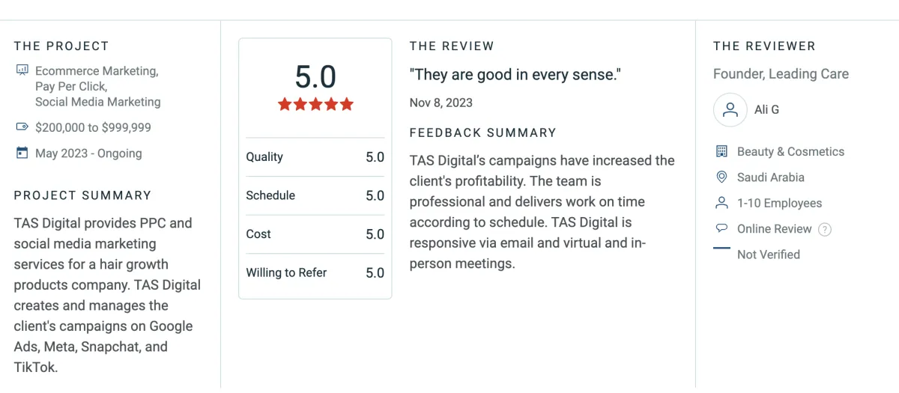Click the five red star rating
The height and width of the screenshot is (393, 899).
(x=315, y=104)
